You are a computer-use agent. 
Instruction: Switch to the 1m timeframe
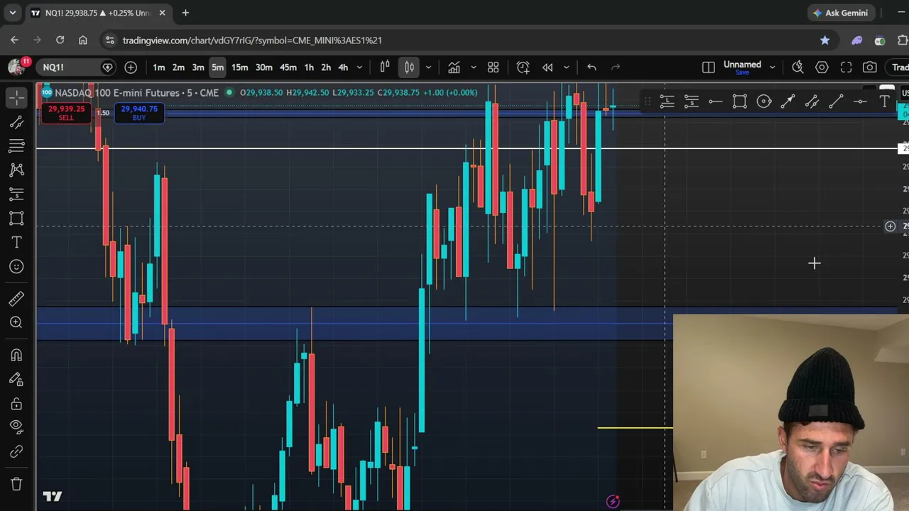click(x=159, y=67)
